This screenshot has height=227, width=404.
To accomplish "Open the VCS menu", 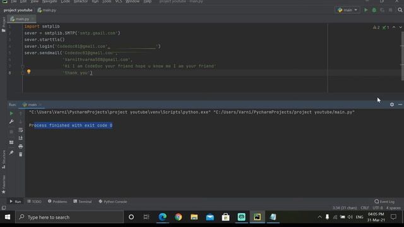I will click(119, 1).
